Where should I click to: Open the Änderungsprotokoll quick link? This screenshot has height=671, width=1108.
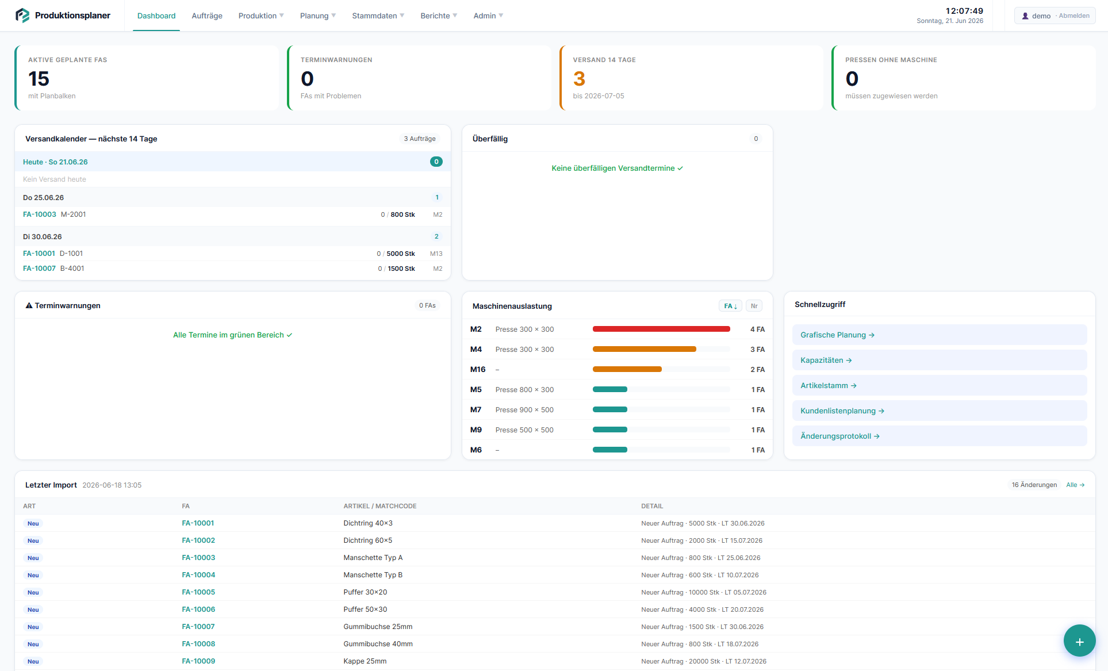[940, 436]
